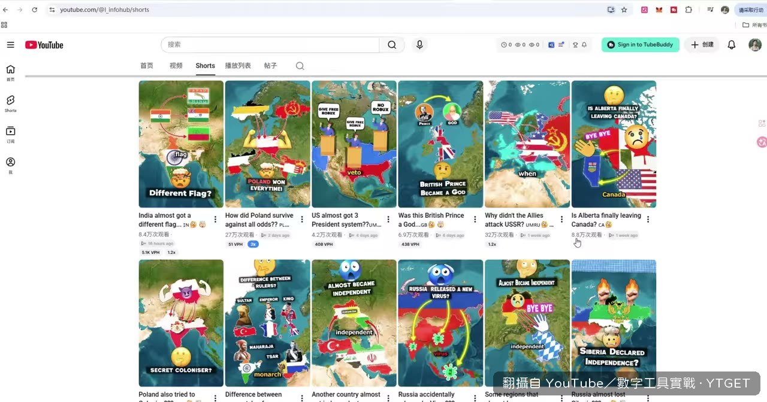Open options for 'Why didn't the Allies attack USSR'
Image resolution: width=767 pixels, height=402 pixels.
[561, 220]
